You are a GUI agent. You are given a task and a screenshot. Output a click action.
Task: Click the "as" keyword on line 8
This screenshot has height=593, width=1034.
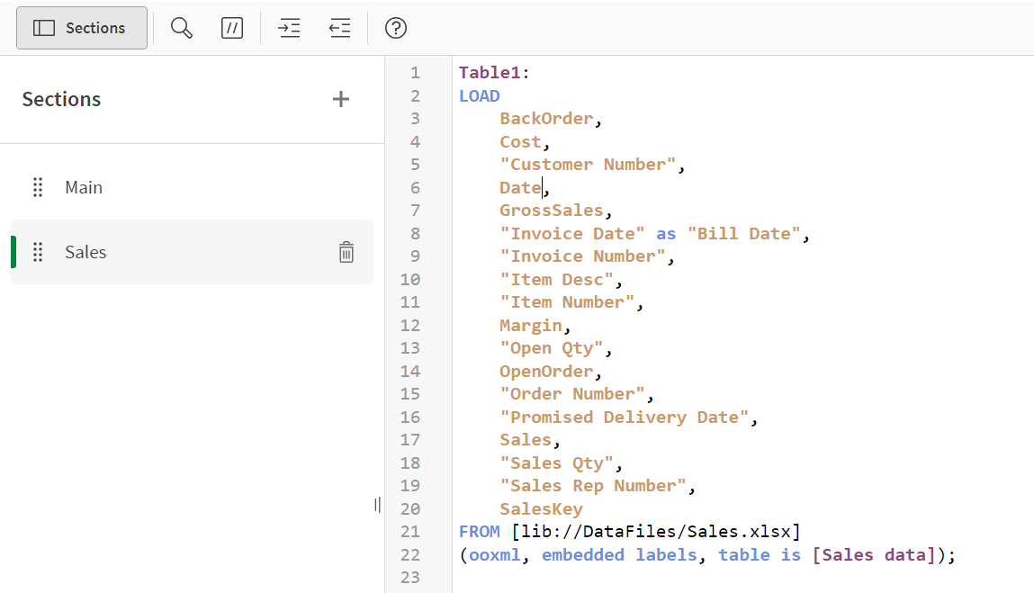click(666, 233)
